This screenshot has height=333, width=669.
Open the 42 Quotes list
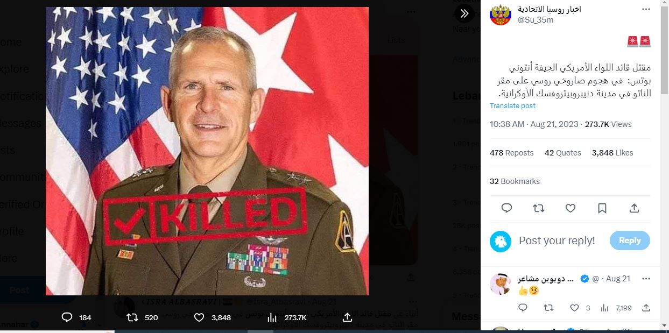562,153
